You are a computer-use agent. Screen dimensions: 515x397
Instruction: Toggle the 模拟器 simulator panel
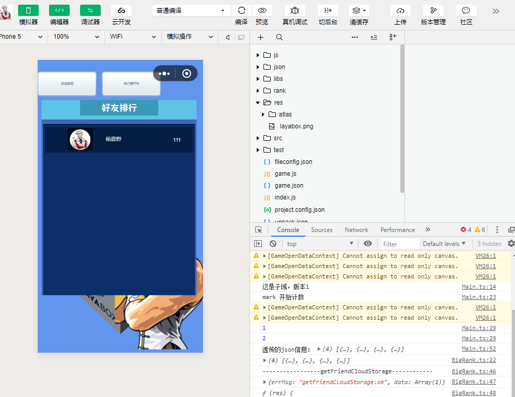(x=28, y=10)
